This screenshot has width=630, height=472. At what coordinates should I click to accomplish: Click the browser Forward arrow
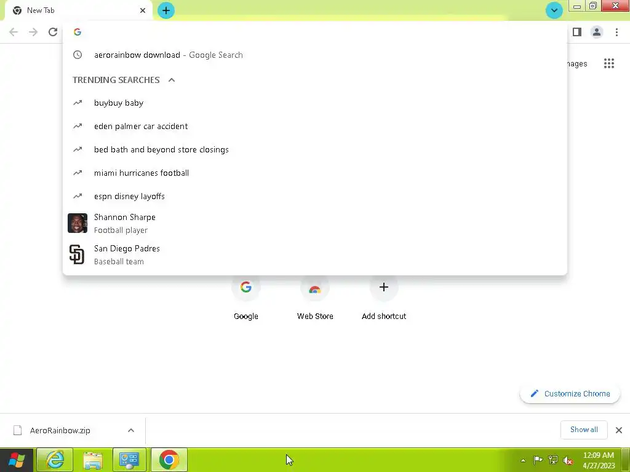click(x=33, y=32)
